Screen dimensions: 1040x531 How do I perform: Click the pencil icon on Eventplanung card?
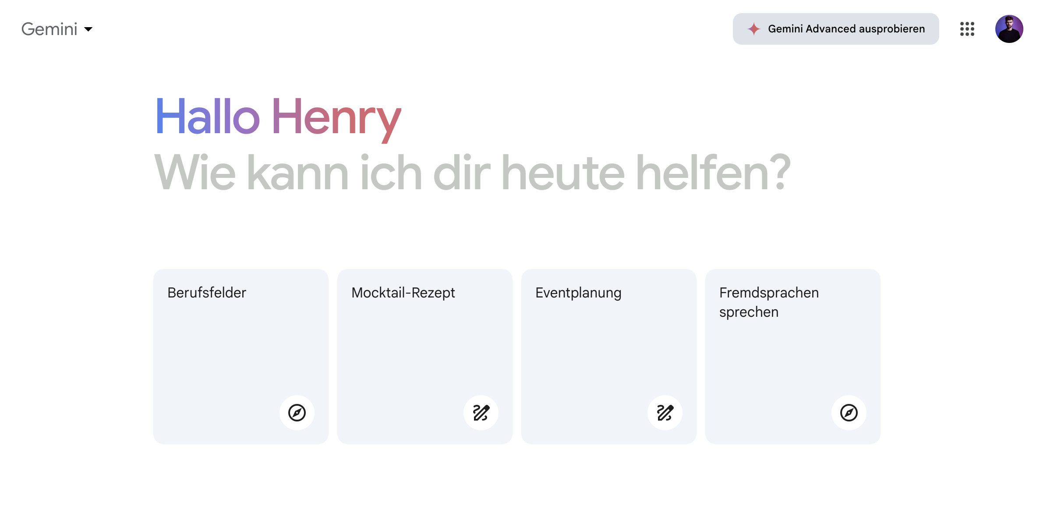click(x=665, y=413)
